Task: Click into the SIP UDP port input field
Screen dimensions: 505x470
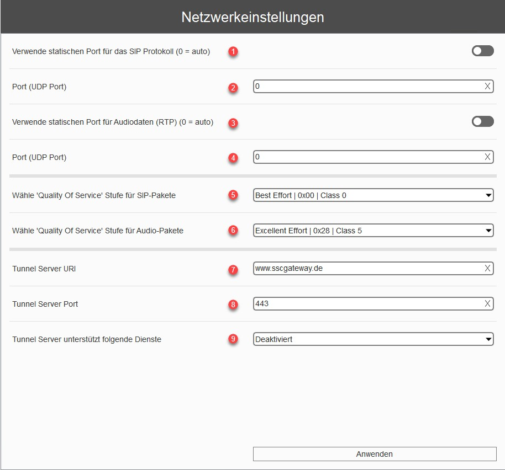Action: click(x=369, y=86)
